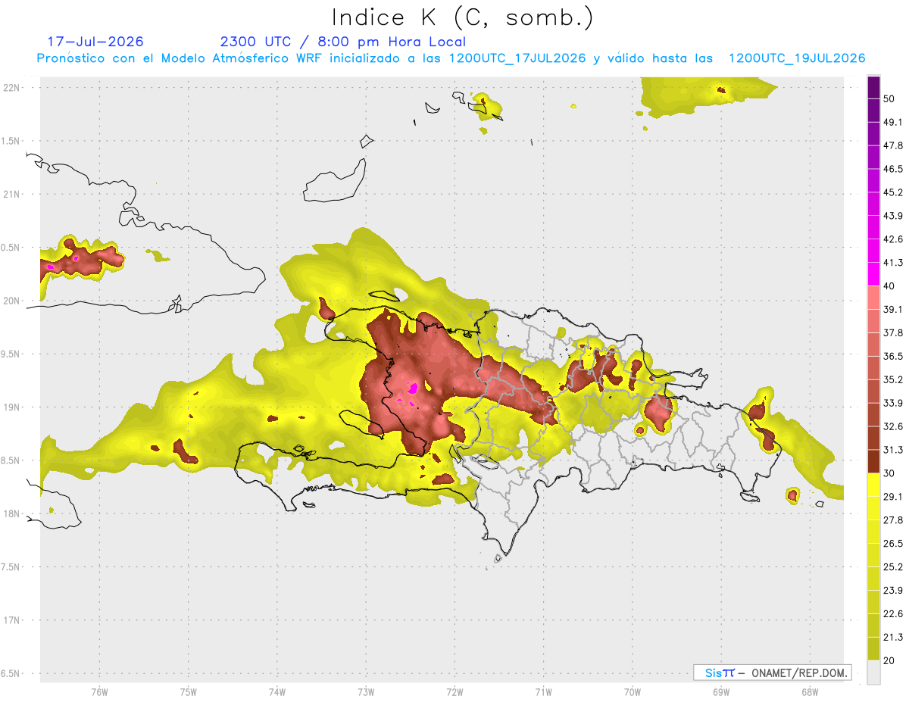
Task: Click the '31.3' color bar label
Action: coord(893,450)
